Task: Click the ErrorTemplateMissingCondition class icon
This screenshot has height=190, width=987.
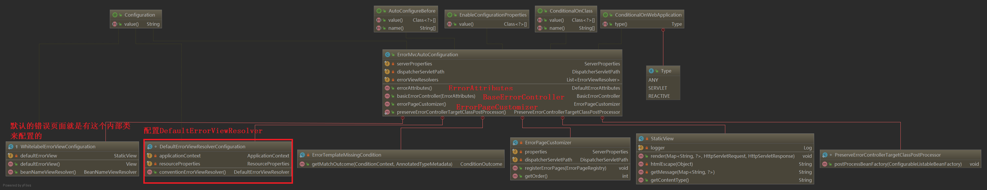Action: 302,155
